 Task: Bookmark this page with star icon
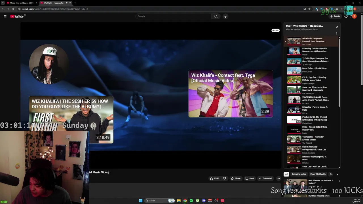[x=309, y=9]
